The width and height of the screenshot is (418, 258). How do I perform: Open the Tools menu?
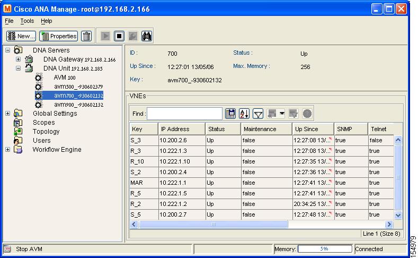pyautogui.click(x=27, y=21)
